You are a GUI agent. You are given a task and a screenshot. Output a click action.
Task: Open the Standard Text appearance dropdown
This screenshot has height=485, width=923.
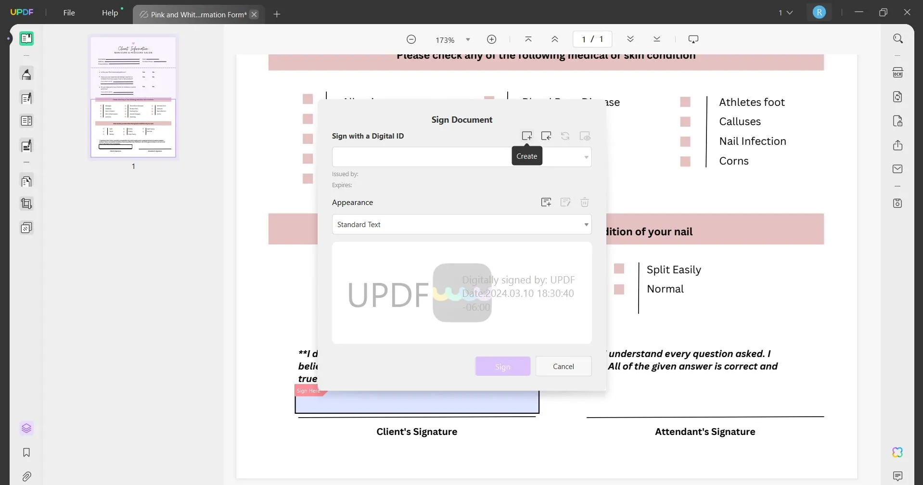click(461, 224)
